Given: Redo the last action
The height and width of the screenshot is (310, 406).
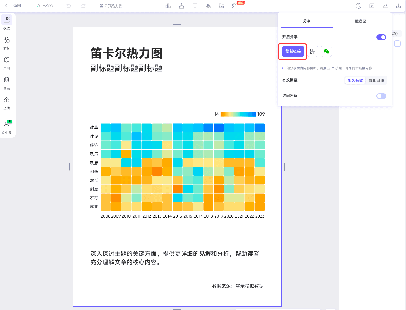Looking at the screenshot, I should coord(83,6).
